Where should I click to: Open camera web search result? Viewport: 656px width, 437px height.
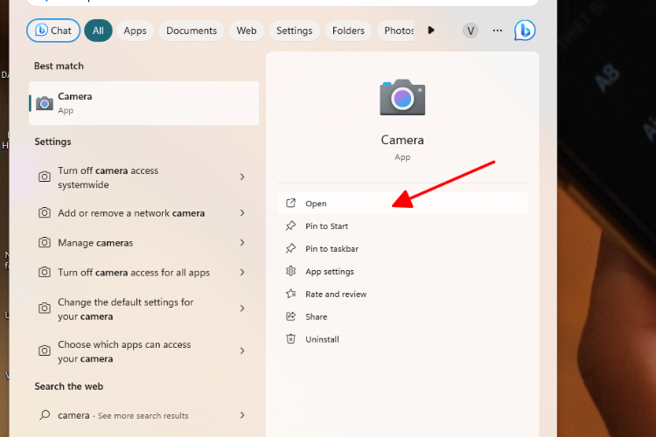[144, 415]
